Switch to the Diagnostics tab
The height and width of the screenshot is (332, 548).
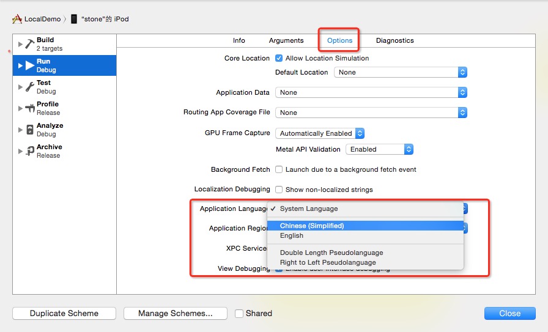395,40
